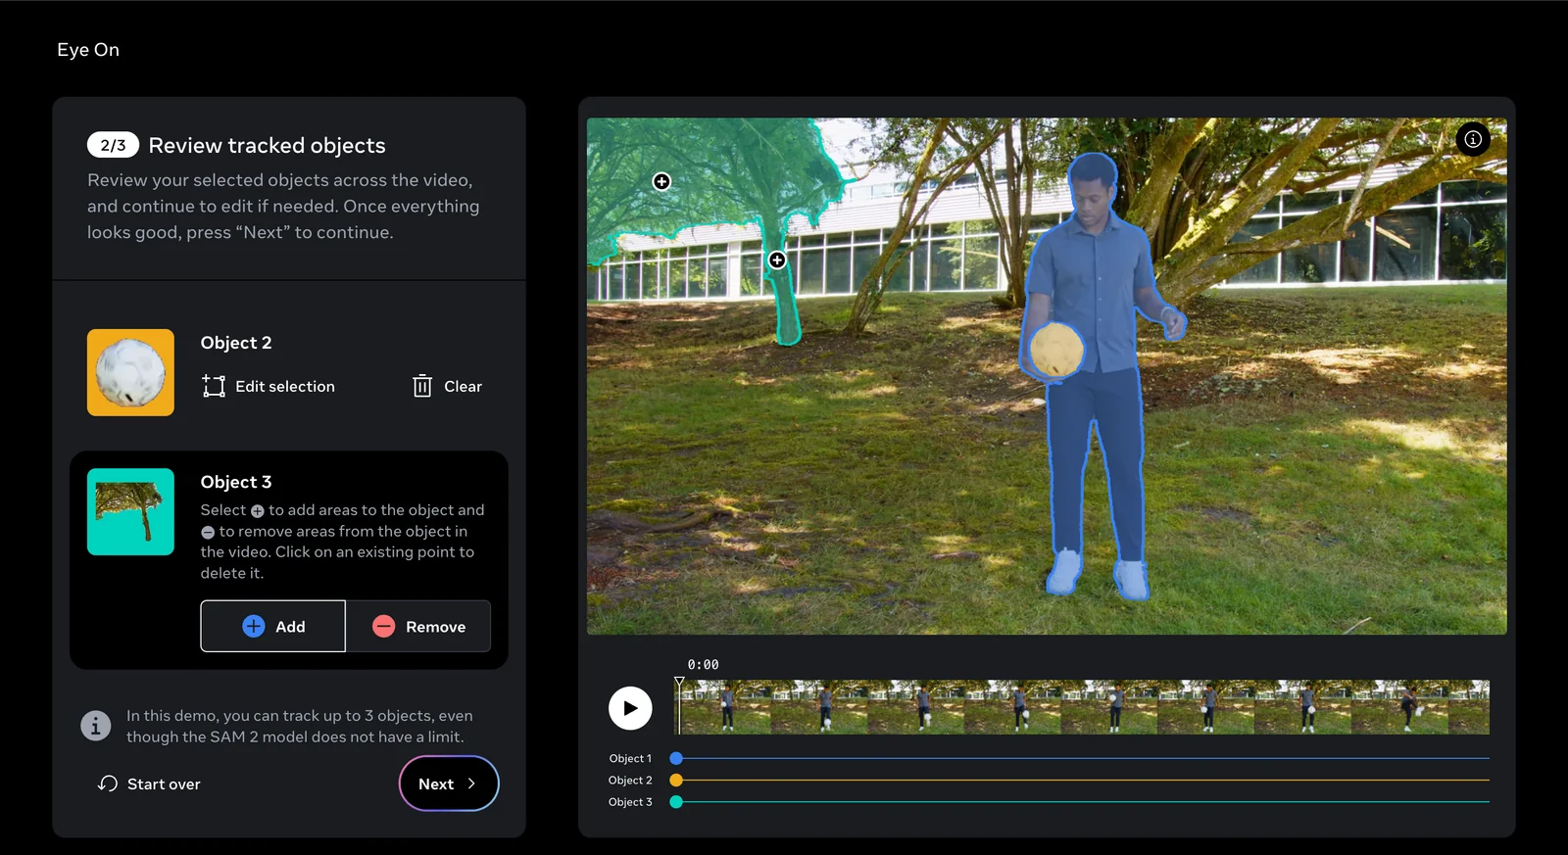
Task: Click the Edit selection icon for Object 2
Action: coord(214,386)
